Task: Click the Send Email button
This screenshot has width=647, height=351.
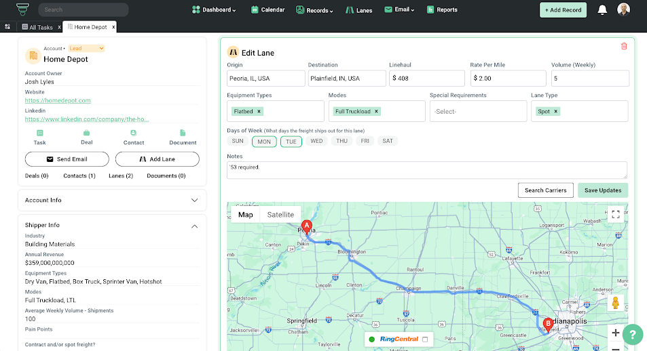Action: point(67,159)
